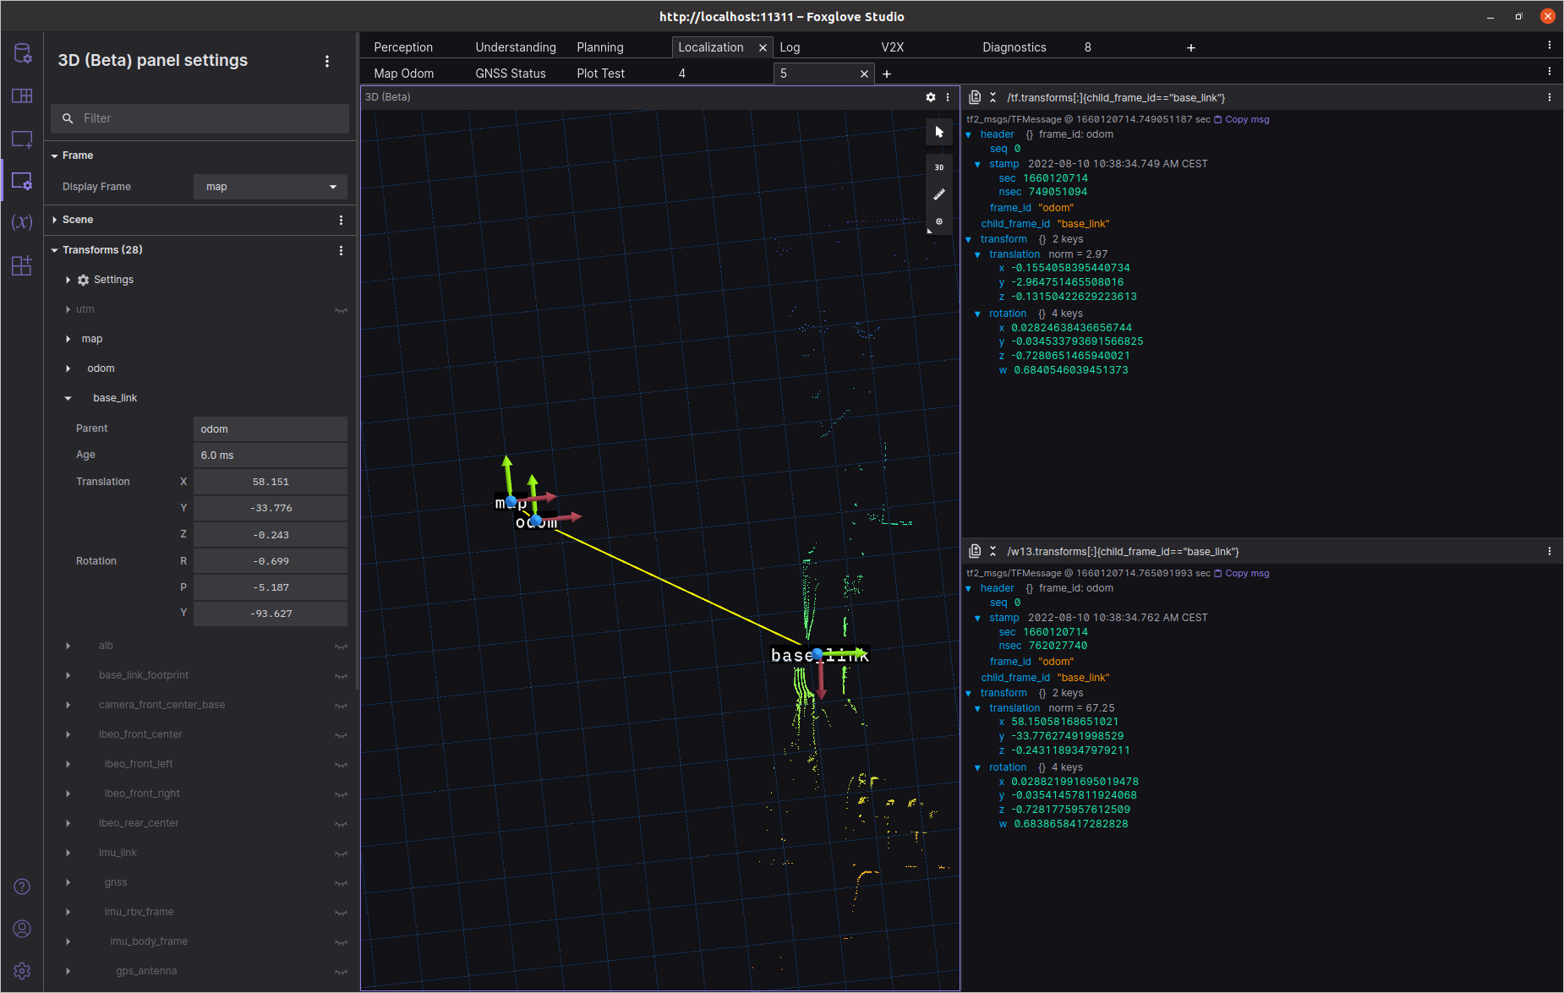The height and width of the screenshot is (993, 1564).
Task: Click the Filter search field
Action: pos(200,118)
